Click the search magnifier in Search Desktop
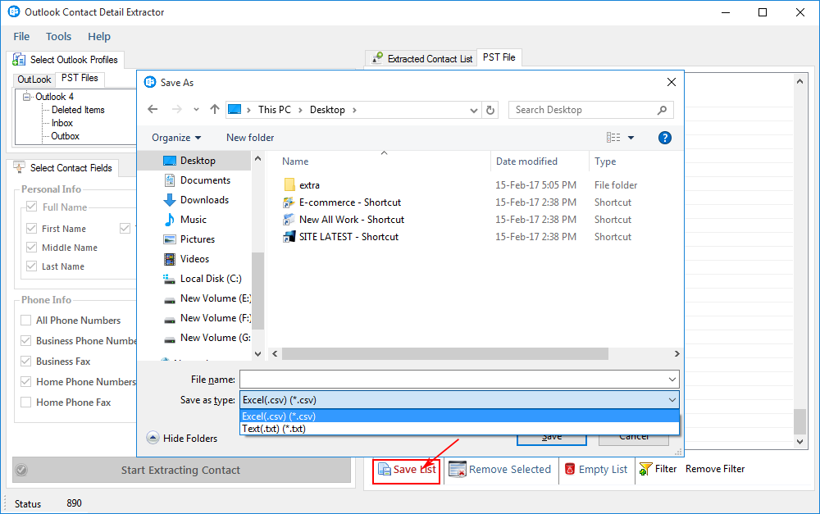 [662, 110]
